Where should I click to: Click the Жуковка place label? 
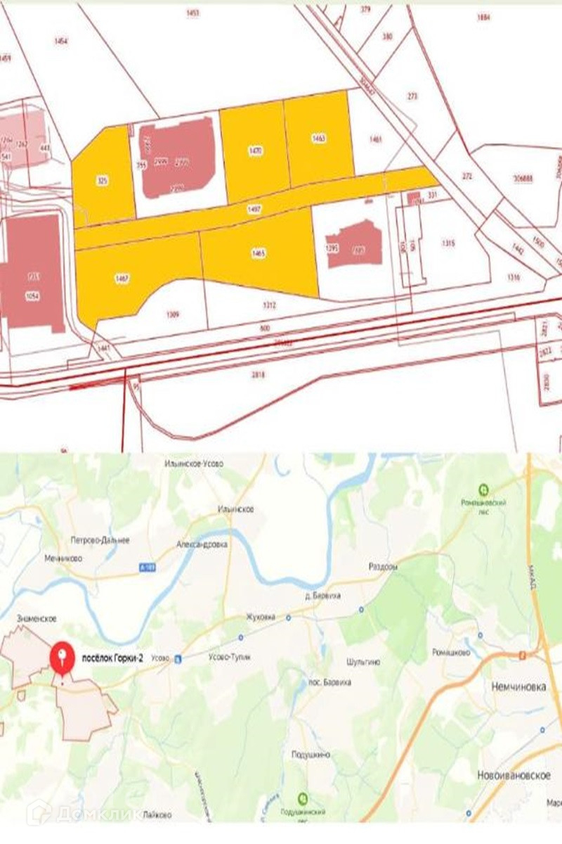coord(260,617)
